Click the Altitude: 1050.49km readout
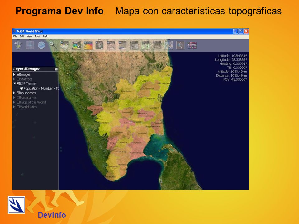 pyautogui.click(x=232, y=72)
